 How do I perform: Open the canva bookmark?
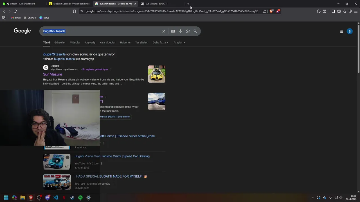click(44, 18)
